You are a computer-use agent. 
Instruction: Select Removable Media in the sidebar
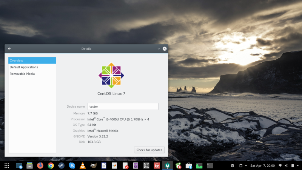22,74
